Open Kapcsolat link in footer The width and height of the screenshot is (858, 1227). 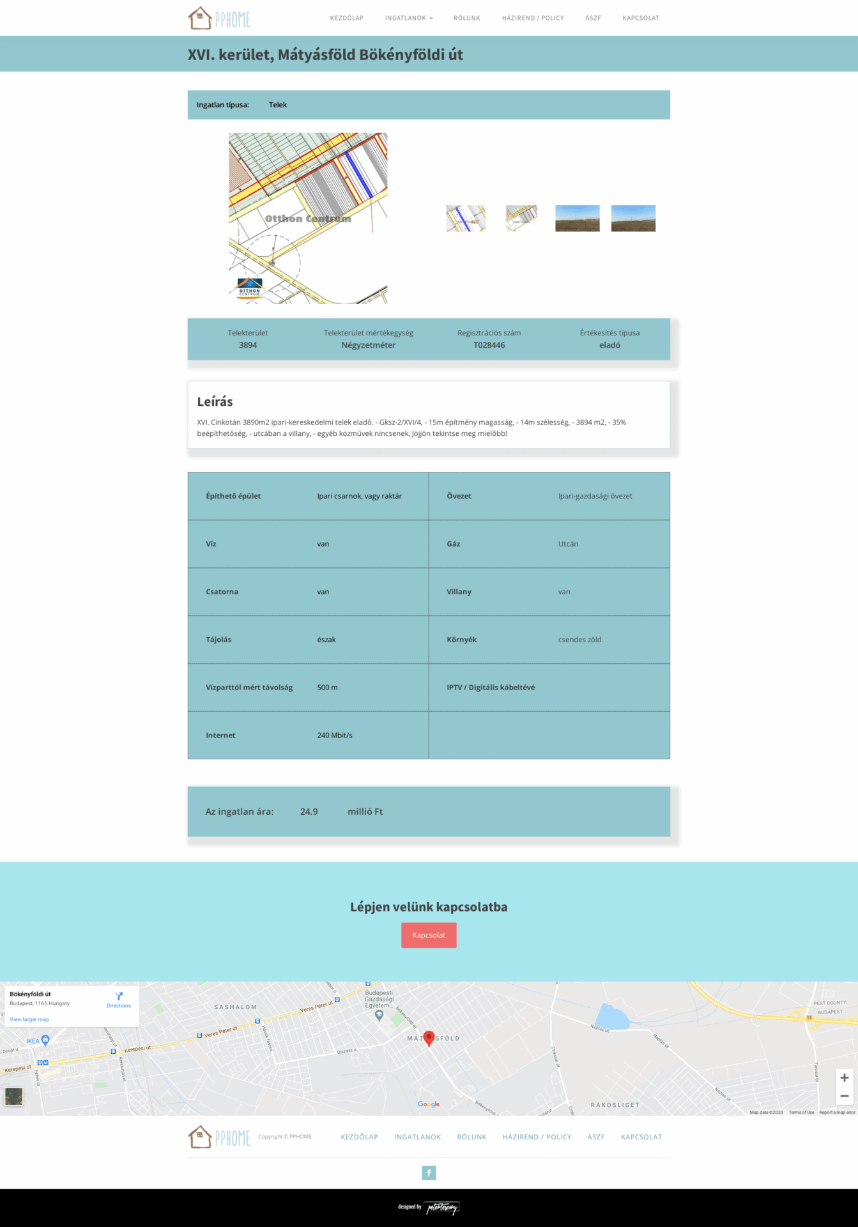point(641,1137)
